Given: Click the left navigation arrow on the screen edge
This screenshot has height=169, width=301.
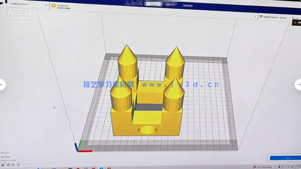Looking at the screenshot, I should click(x=1, y=85).
